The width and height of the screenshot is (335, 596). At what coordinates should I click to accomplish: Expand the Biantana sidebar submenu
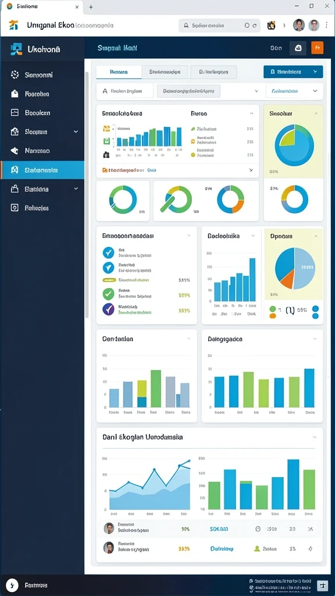pyautogui.click(x=76, y=189)
